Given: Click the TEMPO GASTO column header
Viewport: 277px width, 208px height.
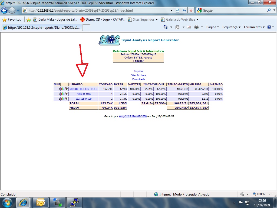Looking at the screenshot, I should point(178,84).
